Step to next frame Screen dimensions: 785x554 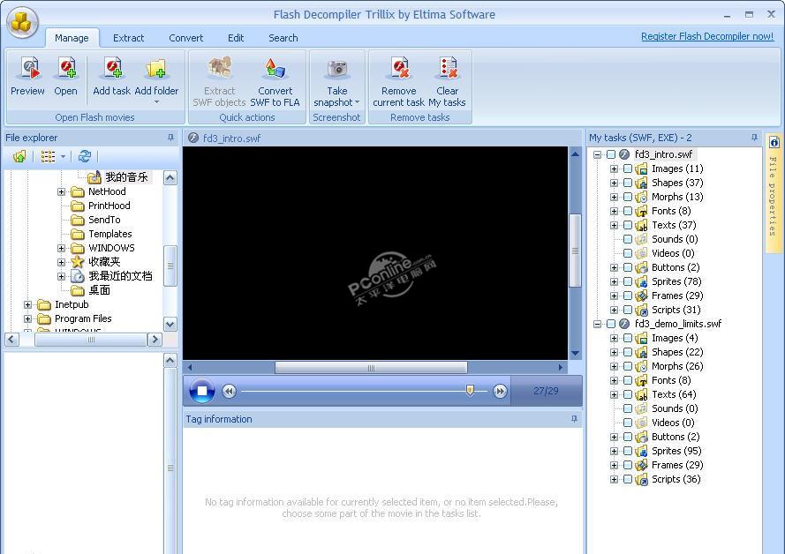(x=500, y=391)
